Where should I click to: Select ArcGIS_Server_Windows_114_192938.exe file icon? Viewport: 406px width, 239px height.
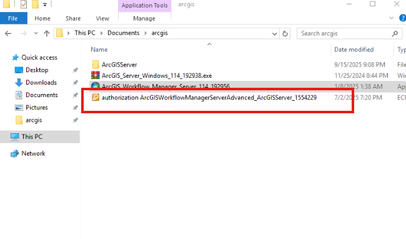(96, 75)
